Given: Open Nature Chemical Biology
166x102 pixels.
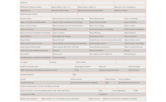Looking at the screenshot, I should pyautogui.click(x=98, y=22).
